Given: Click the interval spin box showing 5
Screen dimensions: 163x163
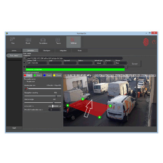Looking at the screenshot, I should (x=55, y=110).
